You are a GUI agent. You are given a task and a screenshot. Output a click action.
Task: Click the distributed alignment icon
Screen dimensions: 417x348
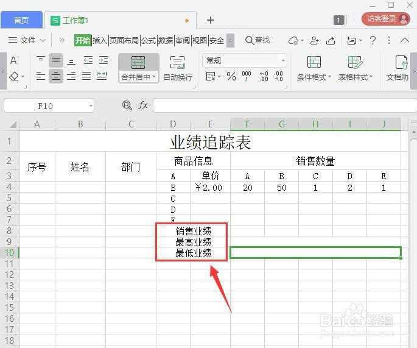tap(102, 76)
